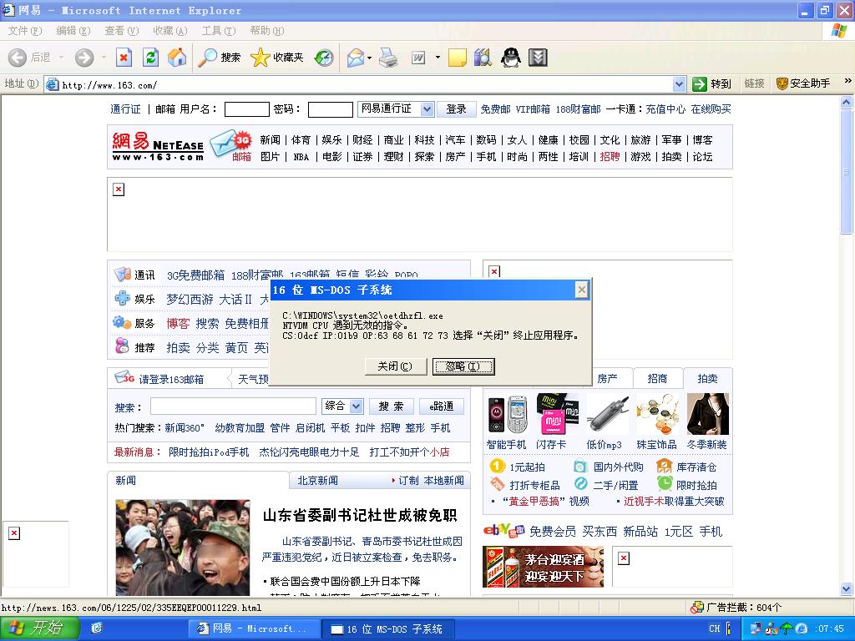Open the 工具 (Tools) menu
The width and height of the screenshot is (855, 641).
219,31
